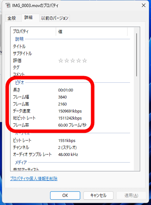
Task: Set rating to second star
Action: click(x=67, y=60)
